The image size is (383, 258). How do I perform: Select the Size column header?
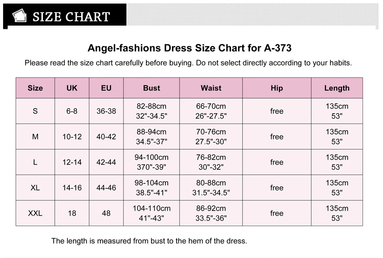pos(35,88)
